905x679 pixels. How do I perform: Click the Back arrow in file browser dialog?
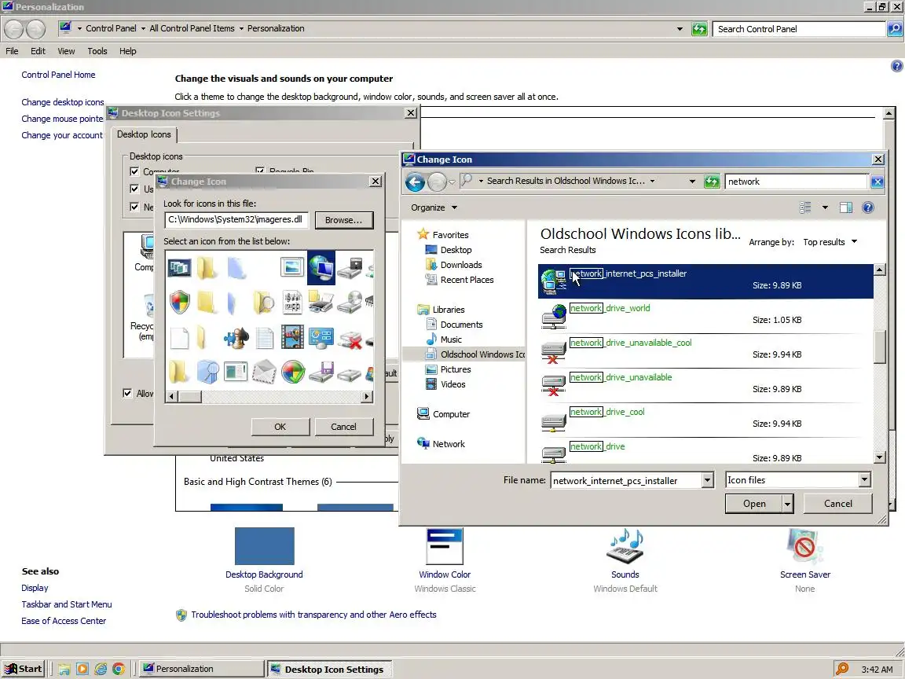(x=415, y=182)
